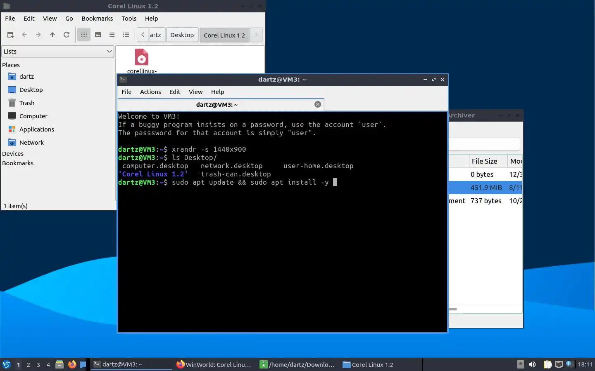The image size is (595, 371).
Task: Open file manager Go menu
Action: (69, 19)
